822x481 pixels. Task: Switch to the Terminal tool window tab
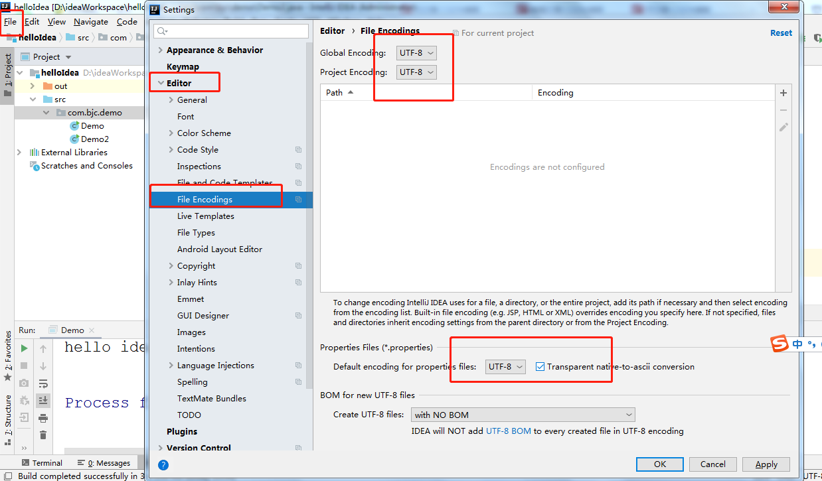tap(42, 463)
